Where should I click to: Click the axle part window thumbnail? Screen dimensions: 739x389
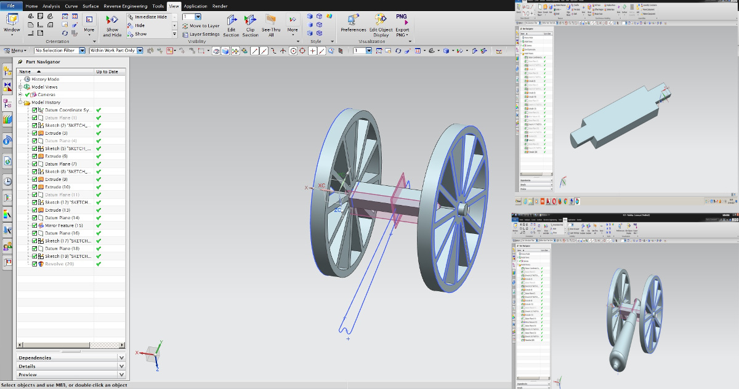click(x=626, y=103)
